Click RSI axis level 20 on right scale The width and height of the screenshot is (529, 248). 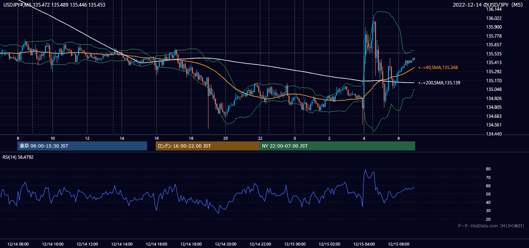pos(488,219)
